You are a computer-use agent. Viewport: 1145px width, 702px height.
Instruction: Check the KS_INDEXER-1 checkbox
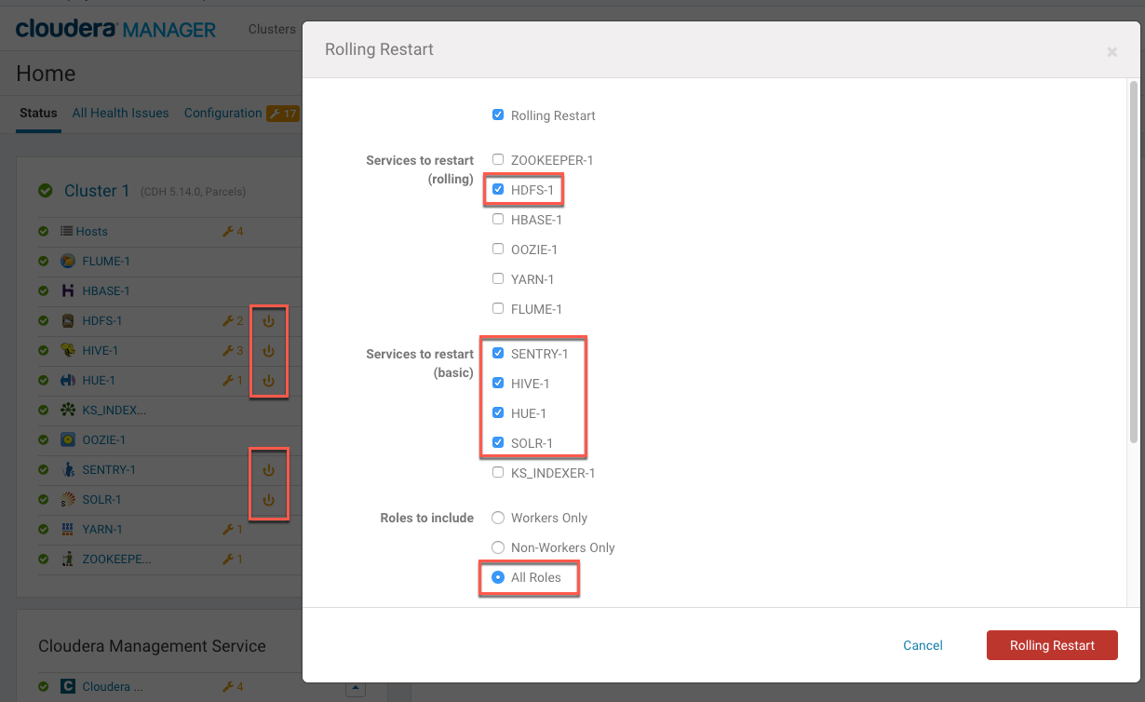pyautogui.click(x=498, y=473)
